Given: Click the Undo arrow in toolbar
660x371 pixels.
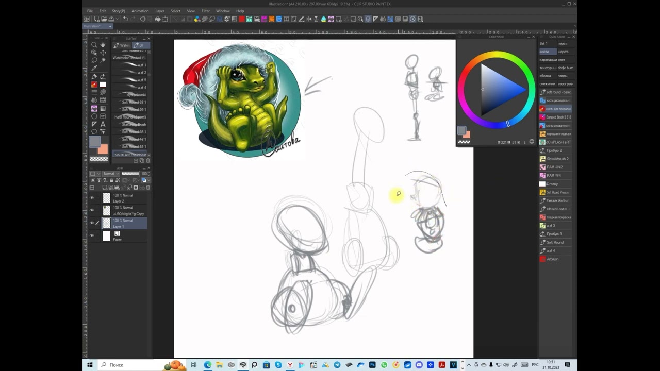Looking at the screenshot, I should pyautogui.click(x=125, y=19).
